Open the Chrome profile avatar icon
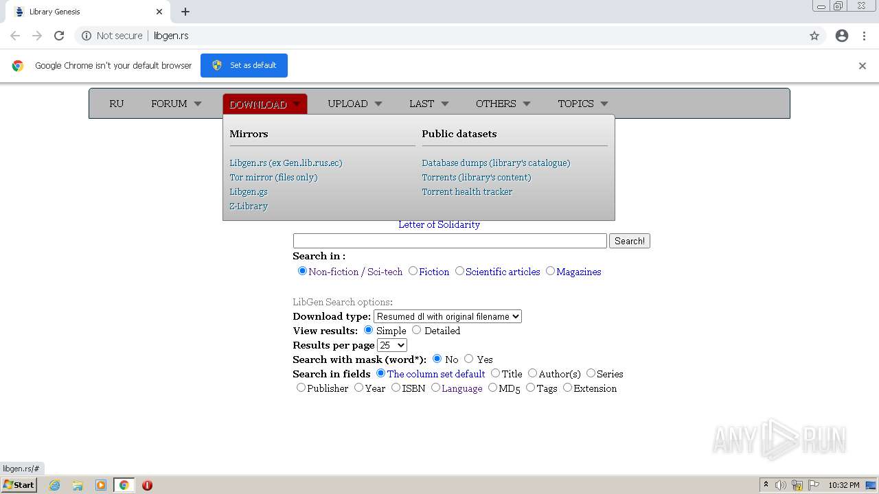Viewport: 879px width, 494px height. [842, 36]
